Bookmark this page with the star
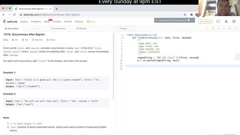The image size is (240, 135). [x=185, y=15]
